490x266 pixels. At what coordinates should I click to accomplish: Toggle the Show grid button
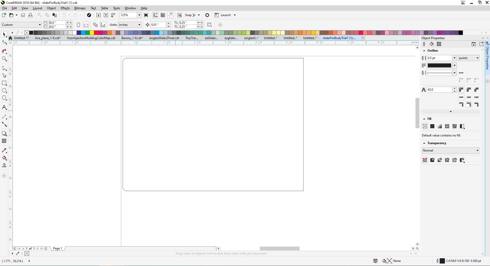click(163, 15)
